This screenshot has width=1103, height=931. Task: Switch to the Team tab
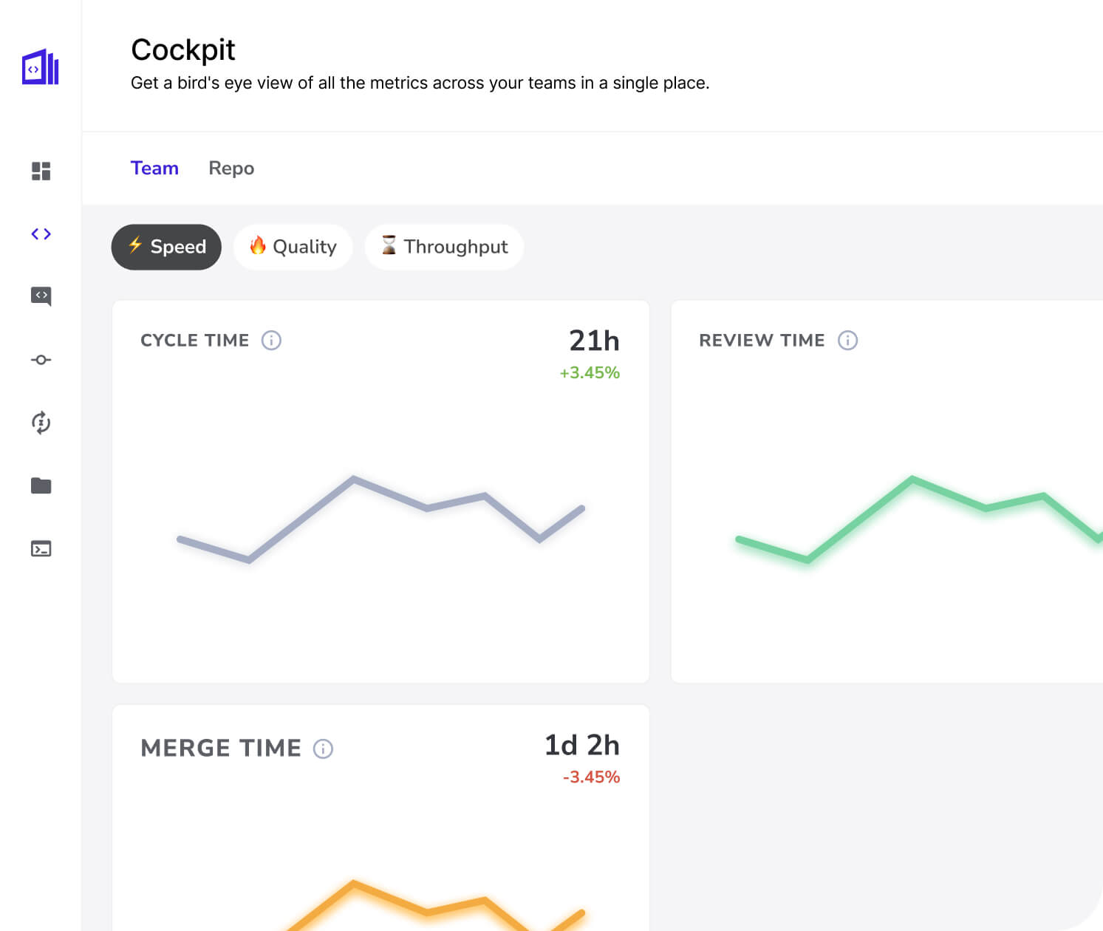(x=154, y=168)
